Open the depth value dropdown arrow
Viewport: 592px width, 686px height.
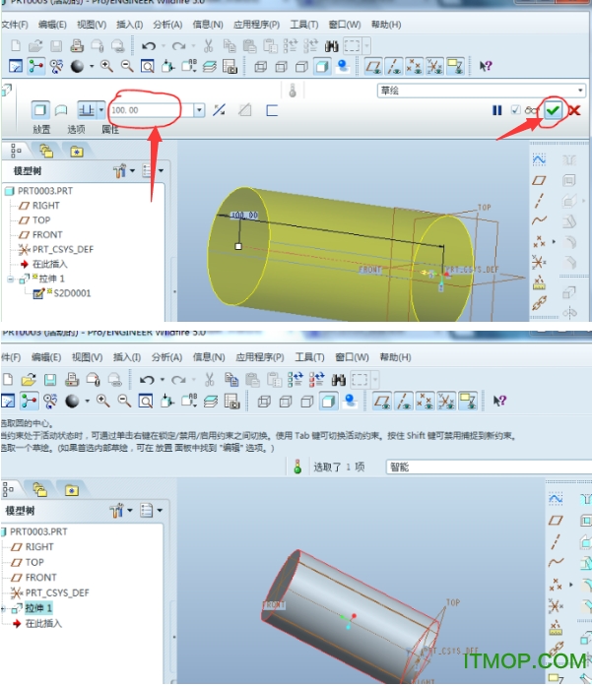tap(199, 110)
